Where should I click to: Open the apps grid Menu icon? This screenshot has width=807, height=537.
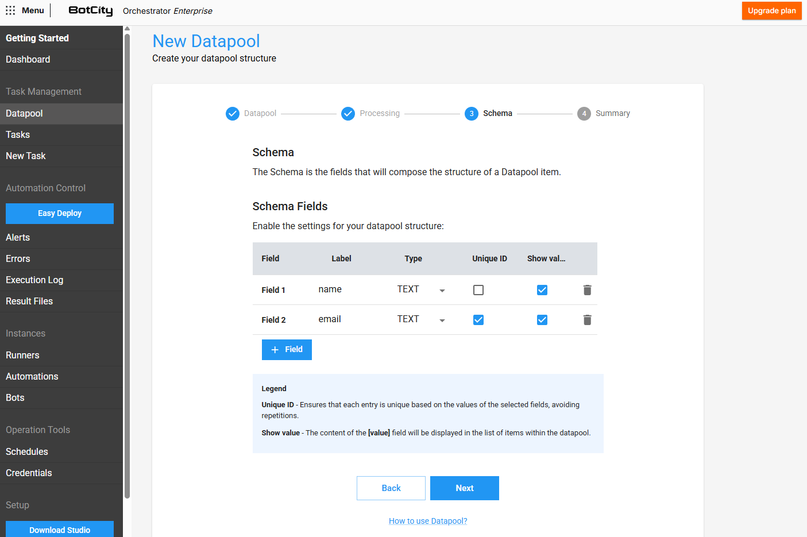pos(10,10)
